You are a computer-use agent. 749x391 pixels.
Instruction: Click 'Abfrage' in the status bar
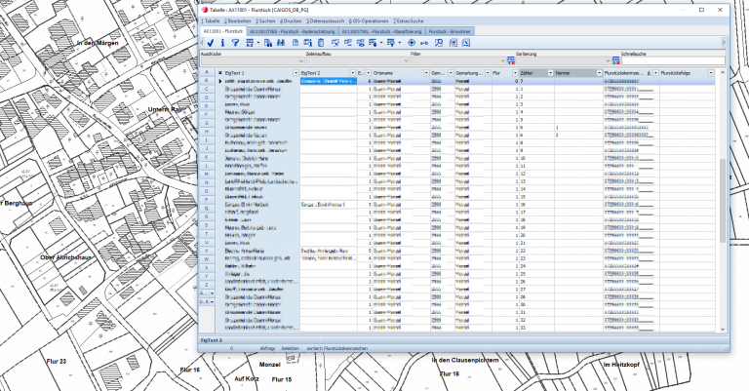267,348
